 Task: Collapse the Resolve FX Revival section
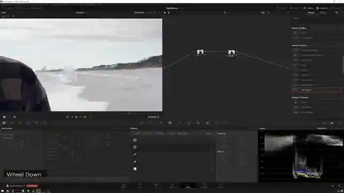click(299, 46)
